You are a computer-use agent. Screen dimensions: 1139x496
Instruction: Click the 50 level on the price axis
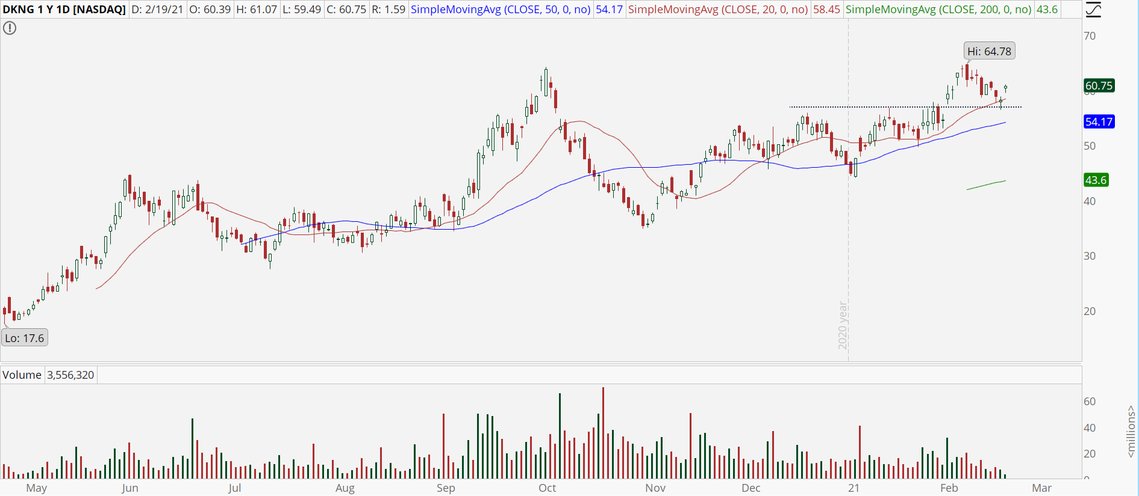click(x=1090, y=146)
